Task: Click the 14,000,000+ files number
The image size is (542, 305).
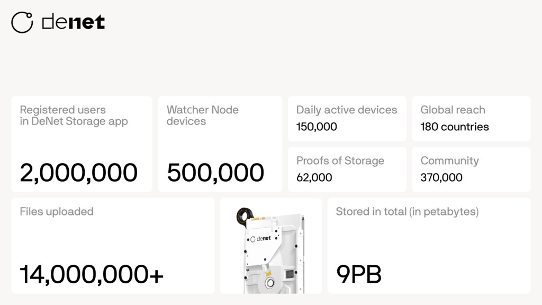Action: (92, 274)
